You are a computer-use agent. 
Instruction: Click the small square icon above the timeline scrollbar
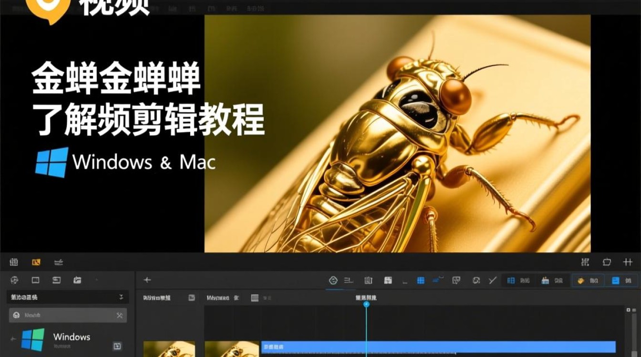(x=628, y=309)
